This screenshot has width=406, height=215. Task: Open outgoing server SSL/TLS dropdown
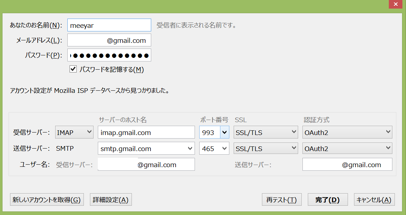tap(266, 149)
